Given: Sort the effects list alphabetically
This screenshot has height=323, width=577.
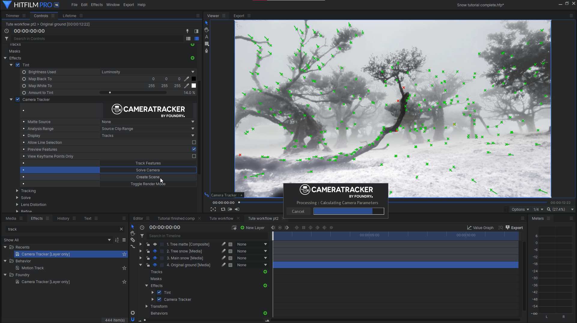Looking at the screenshot, I should point(117,240).
